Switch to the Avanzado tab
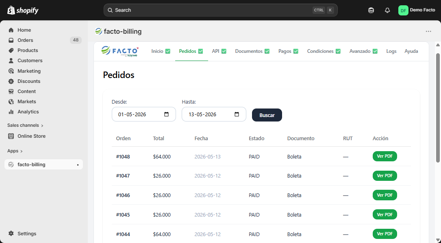Viewport: 441px width, 243px height. click(x=363, y=51)
